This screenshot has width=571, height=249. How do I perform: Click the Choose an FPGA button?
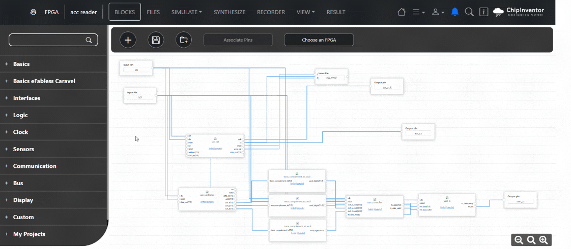(x=319, y=40)
